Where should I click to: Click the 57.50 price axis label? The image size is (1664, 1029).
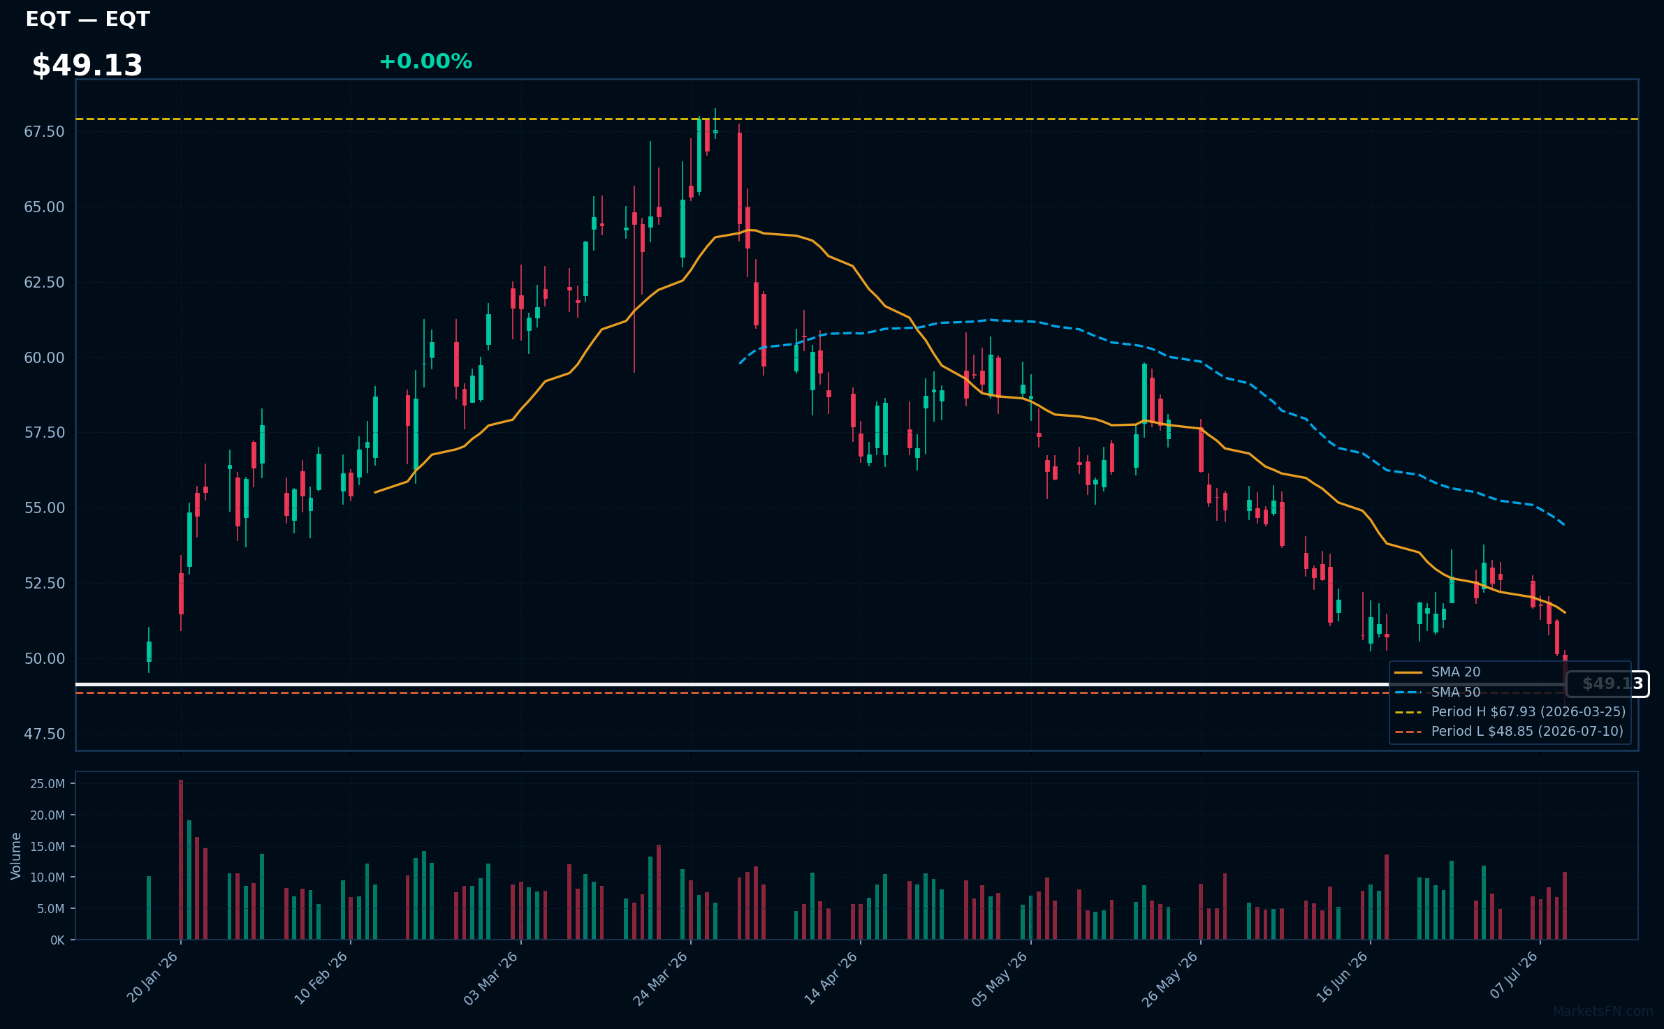tap(44, 433)
